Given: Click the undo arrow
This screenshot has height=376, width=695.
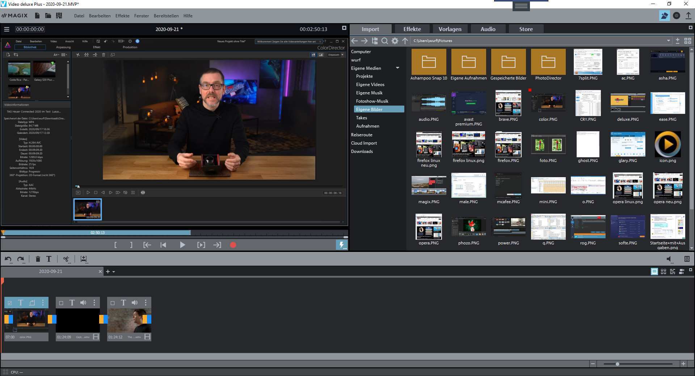Looking at the screenshot, I should coord(8,259).
